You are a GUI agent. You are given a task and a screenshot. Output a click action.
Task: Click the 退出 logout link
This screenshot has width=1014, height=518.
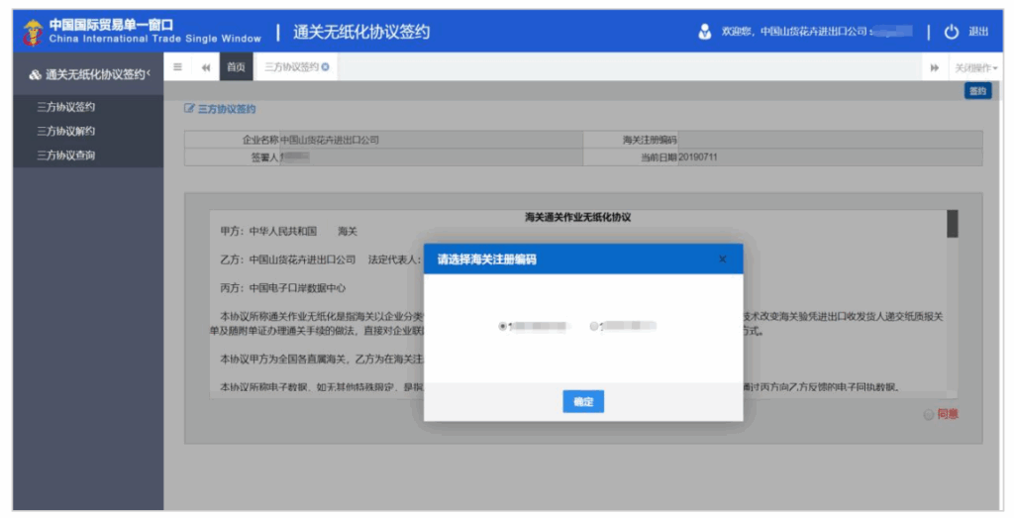978,32
